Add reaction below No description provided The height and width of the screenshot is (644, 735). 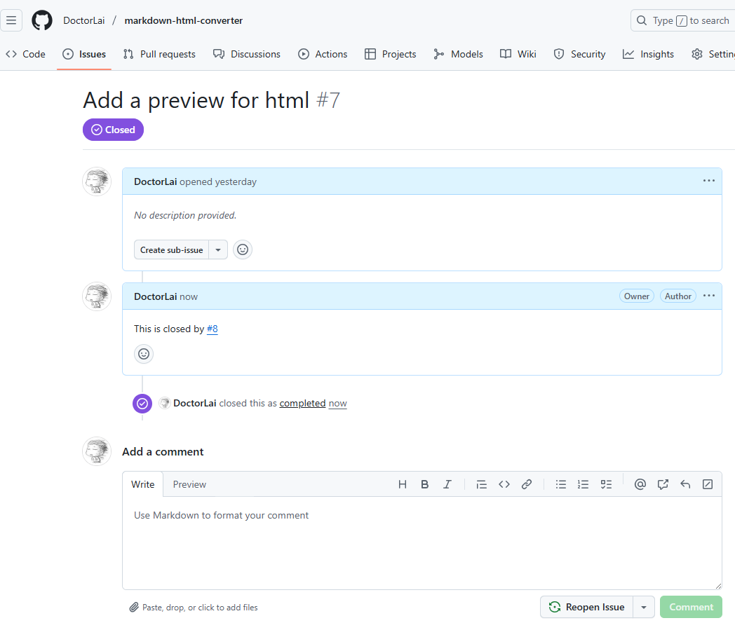coord(243,249)
